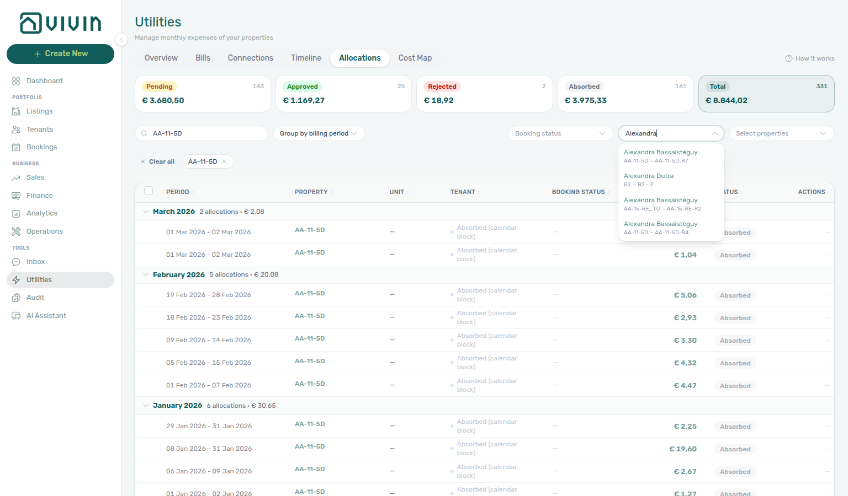Click the Vivin logo
The image size is (848, 496).
(x=61, y=23)
